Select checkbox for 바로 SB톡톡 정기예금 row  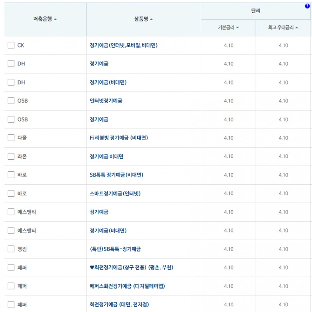[x=11, y=175]
